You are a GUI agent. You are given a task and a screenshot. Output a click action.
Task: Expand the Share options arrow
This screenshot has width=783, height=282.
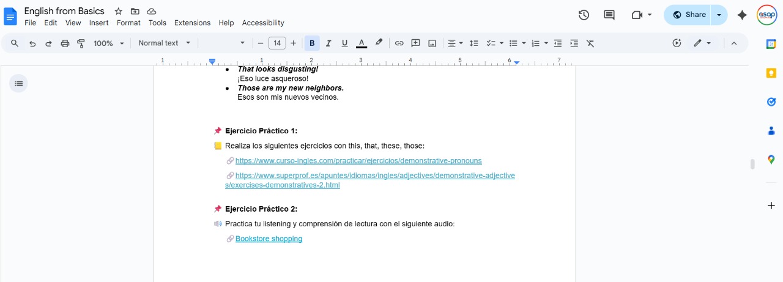click(x=719, y=15)
